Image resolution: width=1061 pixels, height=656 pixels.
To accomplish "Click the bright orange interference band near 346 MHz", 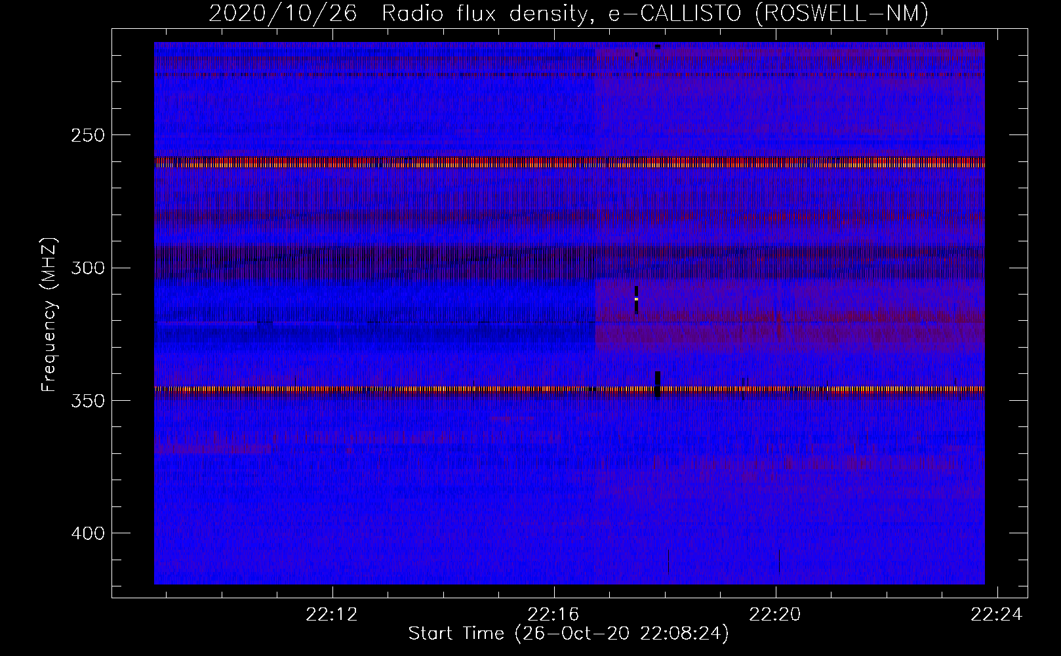I will [x=569, y=389].
